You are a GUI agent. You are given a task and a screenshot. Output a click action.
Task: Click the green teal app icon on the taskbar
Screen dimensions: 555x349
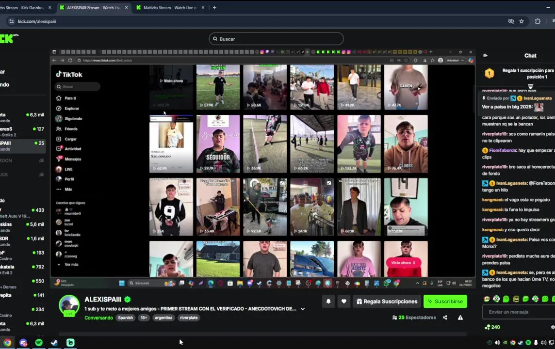tap(70, 342)
